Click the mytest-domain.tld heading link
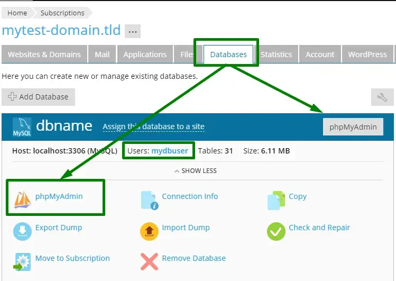The width and height of the screenshot is (396, 281). 61,30
